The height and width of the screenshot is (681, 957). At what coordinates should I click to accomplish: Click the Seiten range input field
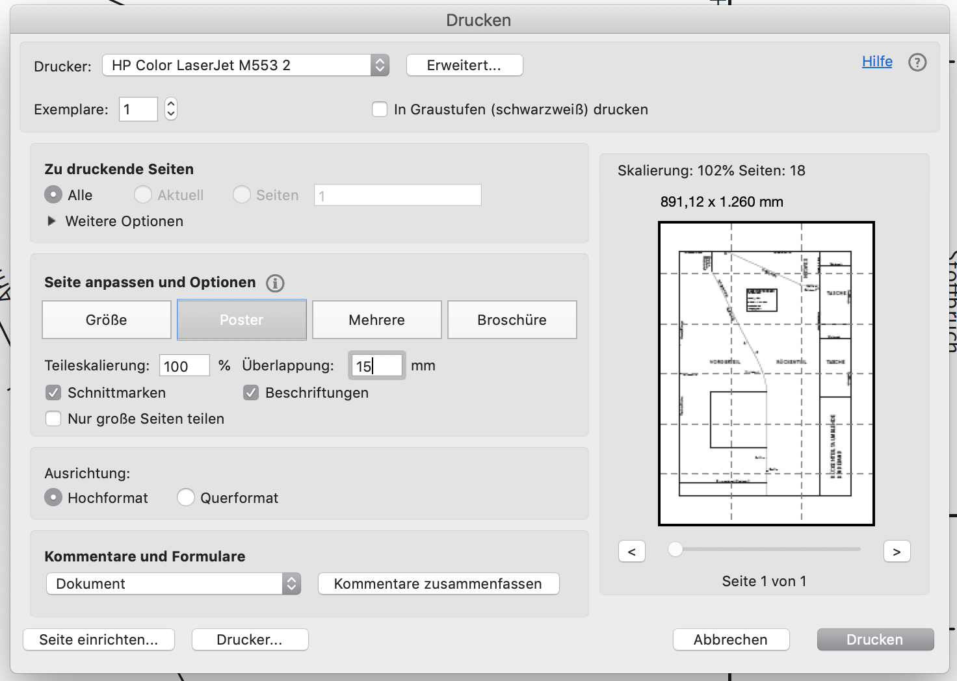pos(398,195)
